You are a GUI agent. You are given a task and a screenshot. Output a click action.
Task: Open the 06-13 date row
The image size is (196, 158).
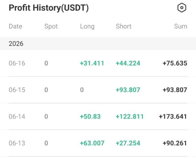point(98,143)
